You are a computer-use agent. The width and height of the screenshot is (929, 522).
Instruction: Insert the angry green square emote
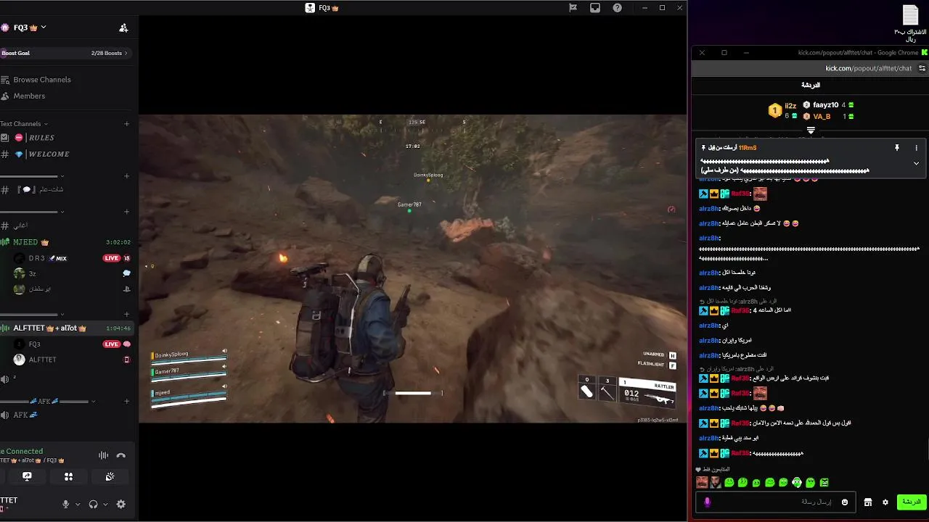coord(824,482)
